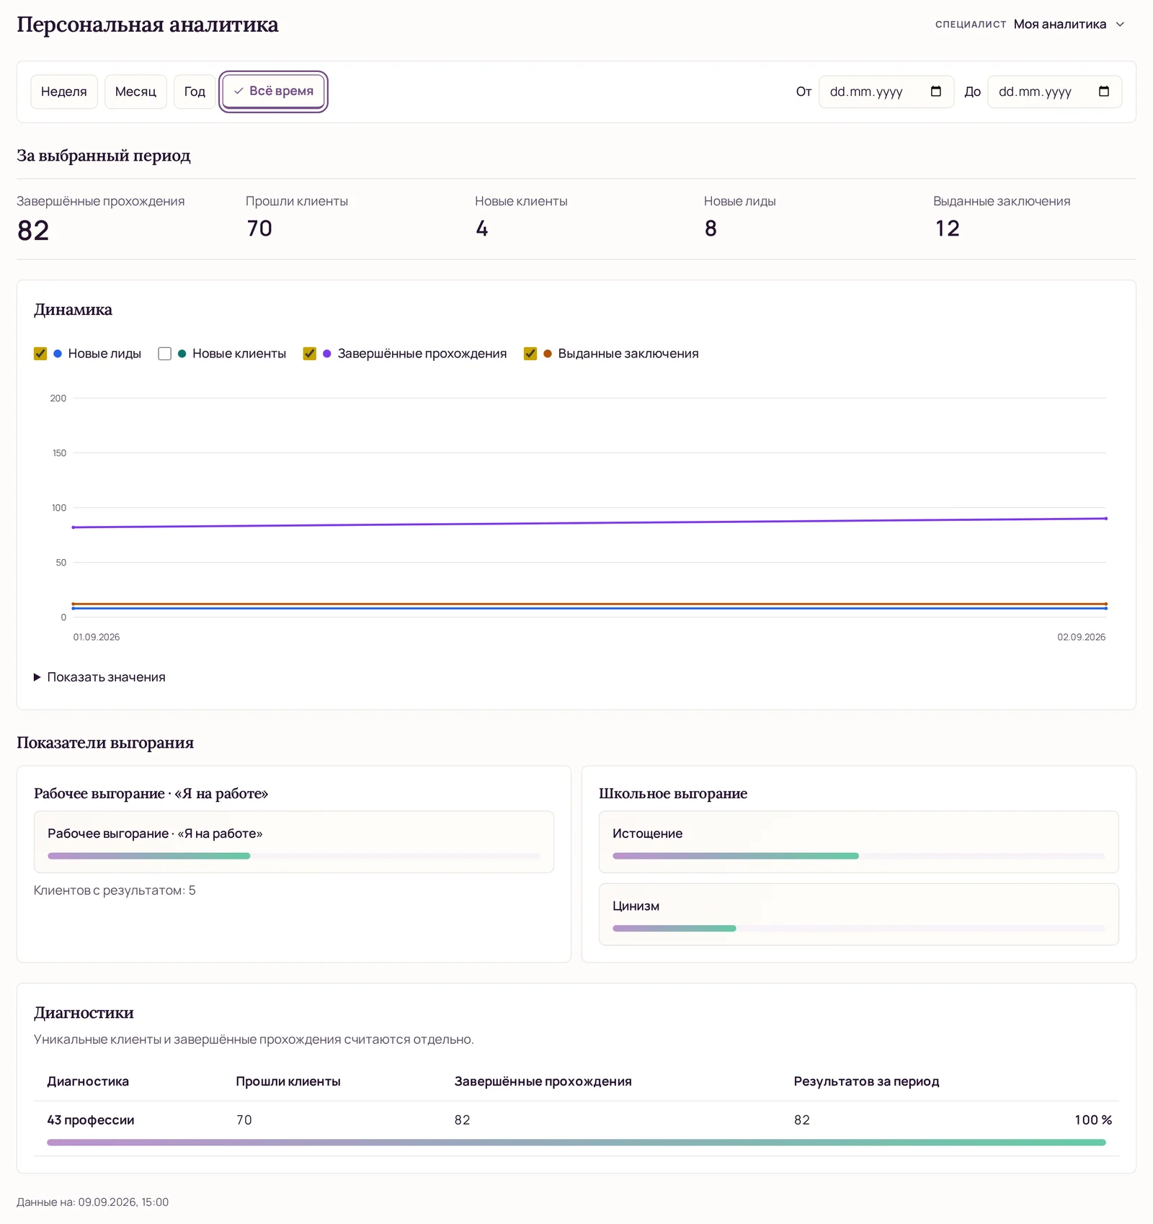Click the purple Завершённые прохождения legend dot

327,354
